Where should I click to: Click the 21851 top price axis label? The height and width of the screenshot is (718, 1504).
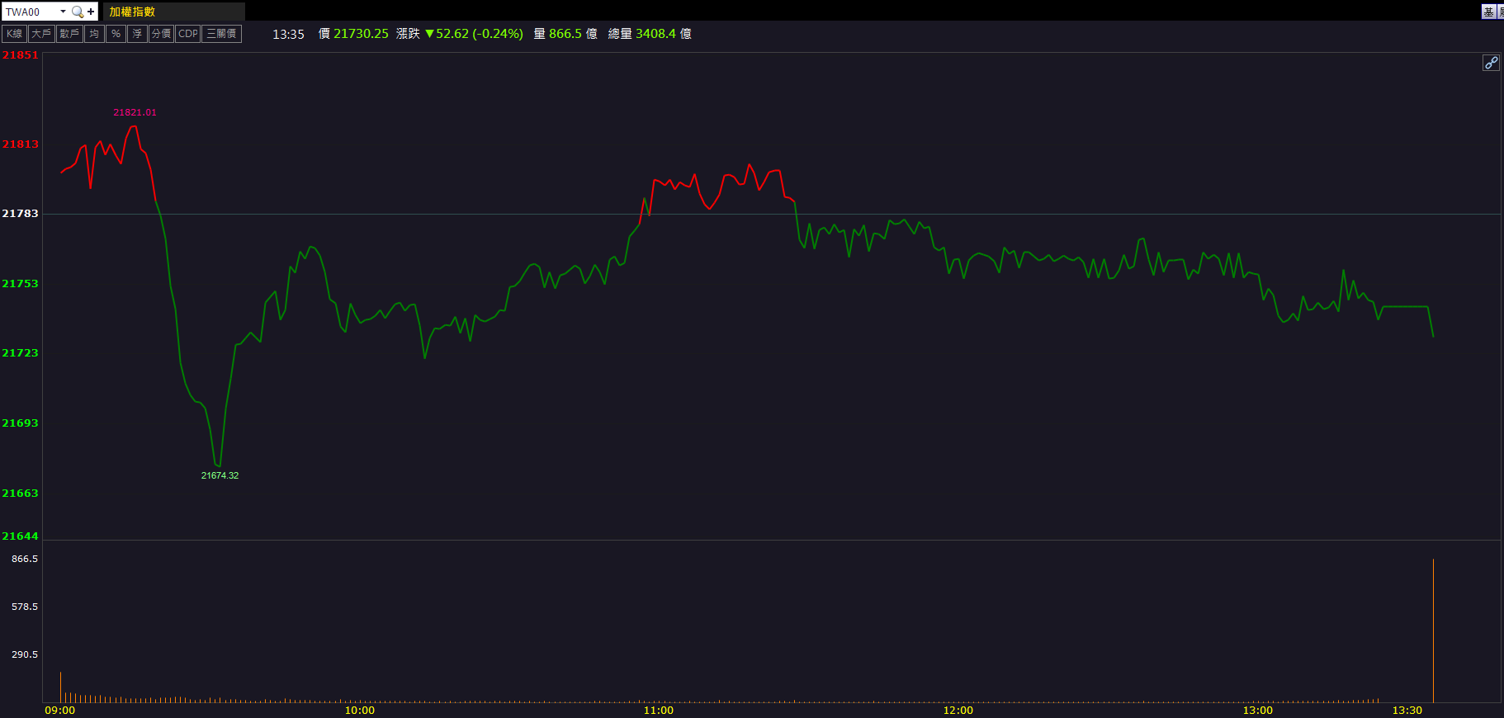click(20, 55)
